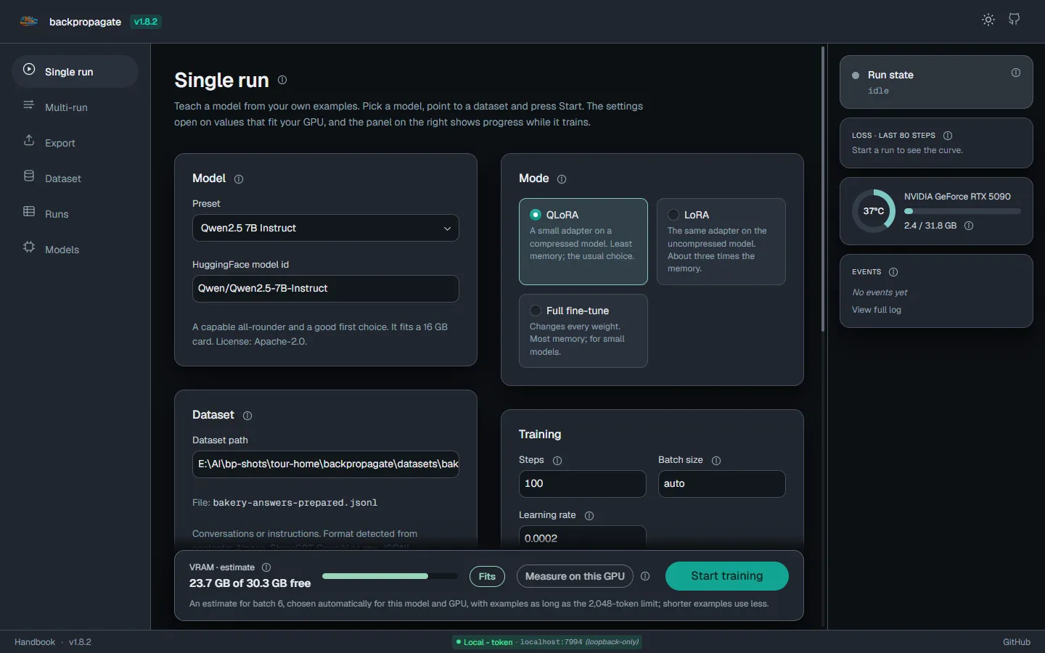Screen dimensions: 1045x653
Task: Select the Full fine-tune mode option
Action: pyautogui.click(x=583, y=331)
